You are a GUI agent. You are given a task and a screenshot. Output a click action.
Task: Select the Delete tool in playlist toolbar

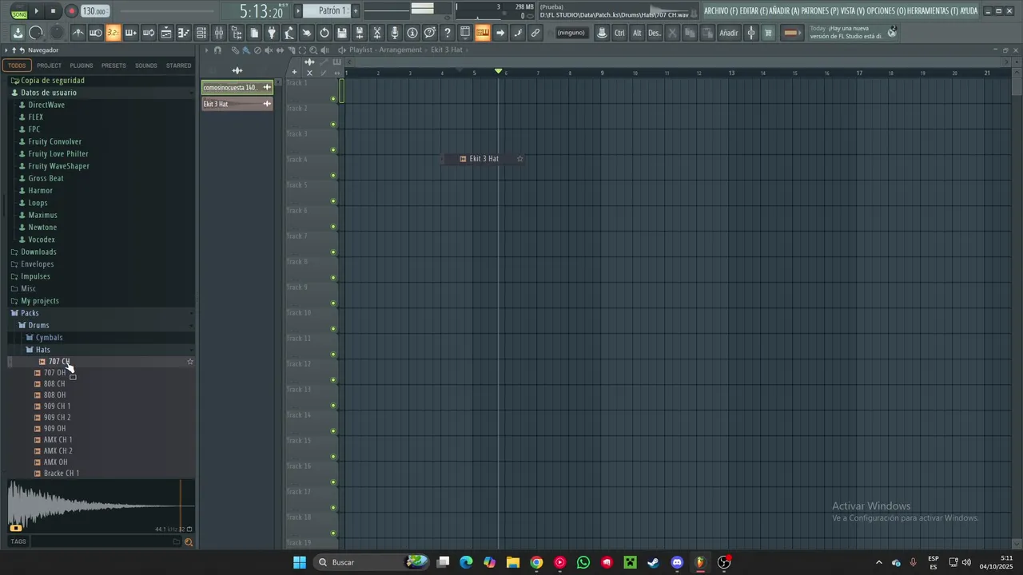(257, 50)
